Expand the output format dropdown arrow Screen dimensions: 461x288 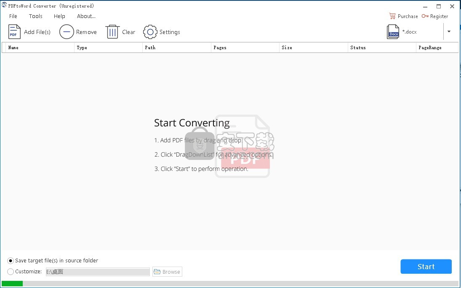pos(449,31)
